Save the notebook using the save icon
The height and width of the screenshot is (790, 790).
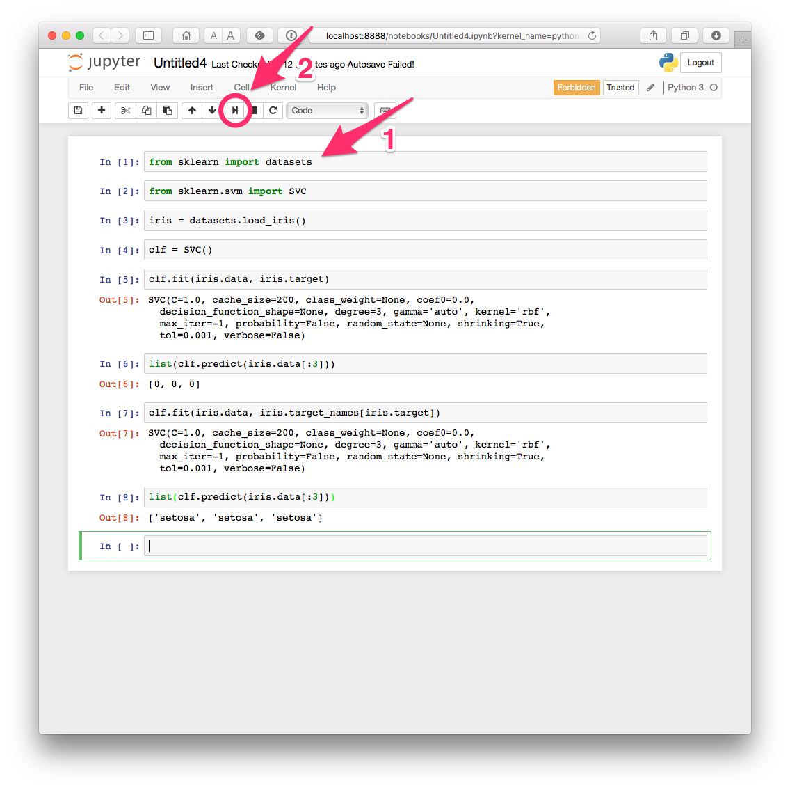(x=78, y=110)
